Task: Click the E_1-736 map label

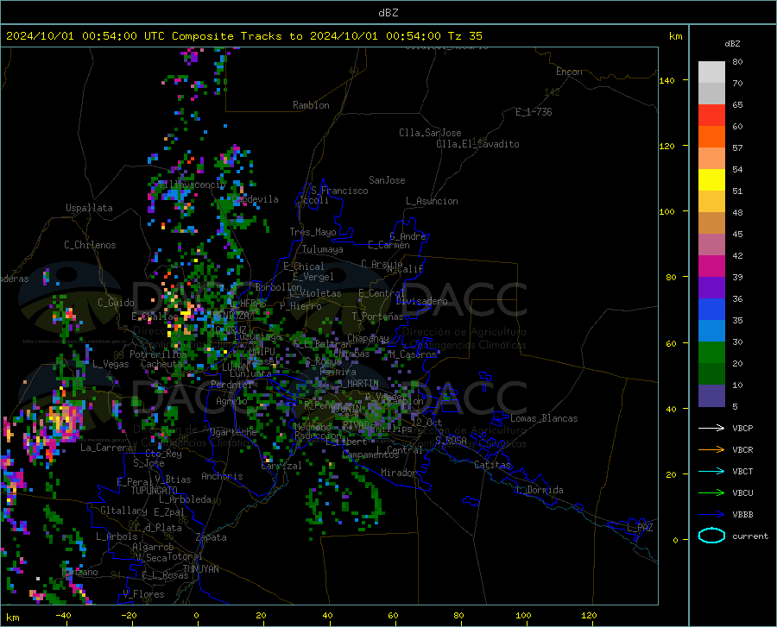Action: 534,112
